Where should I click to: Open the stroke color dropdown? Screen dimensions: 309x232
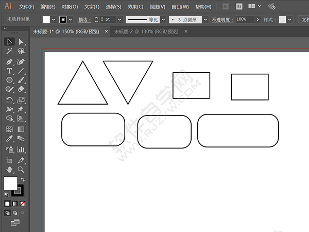tap(72, 19)
